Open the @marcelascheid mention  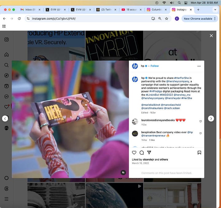[171, 105]
